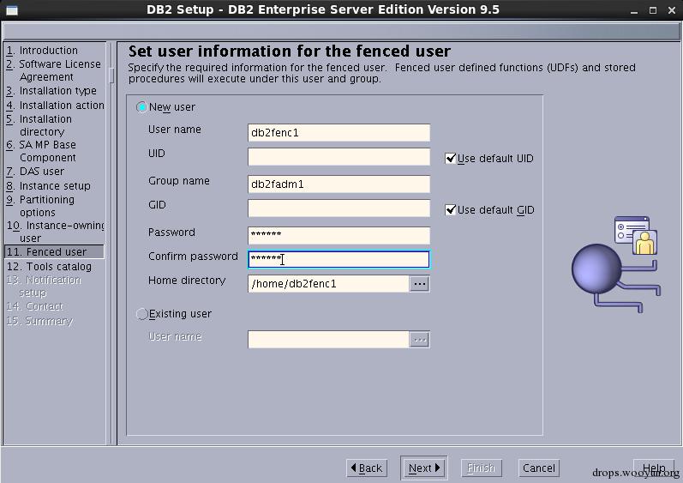
Task: Select the Existing user radio button
Action: [x=141, y=314]
